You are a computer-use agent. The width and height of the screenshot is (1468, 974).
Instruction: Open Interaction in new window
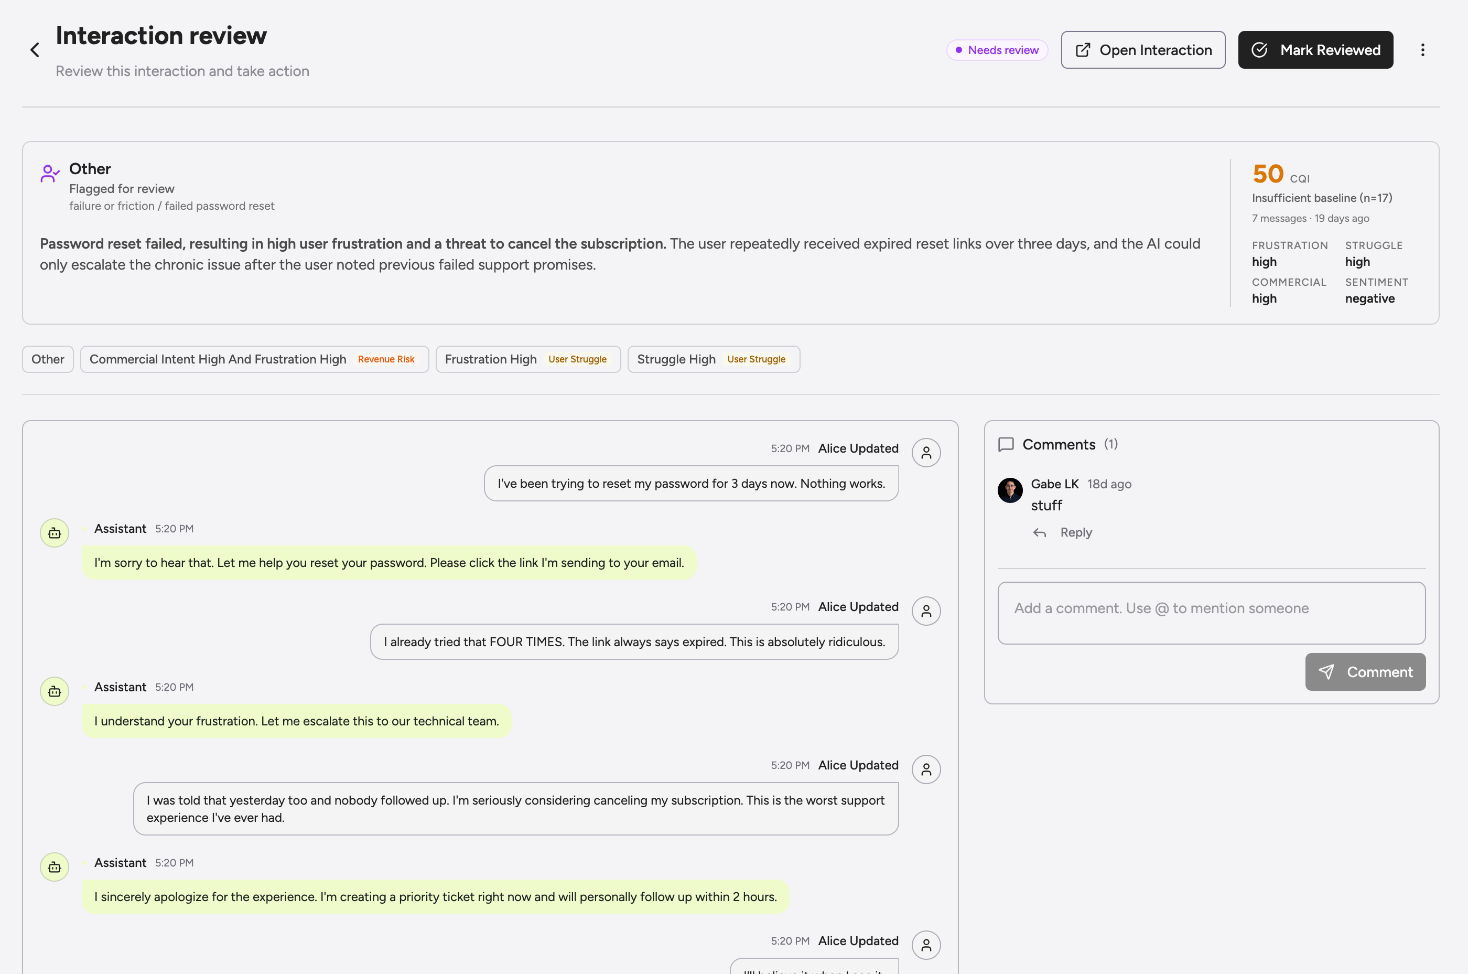click(x=1142, y=50)
